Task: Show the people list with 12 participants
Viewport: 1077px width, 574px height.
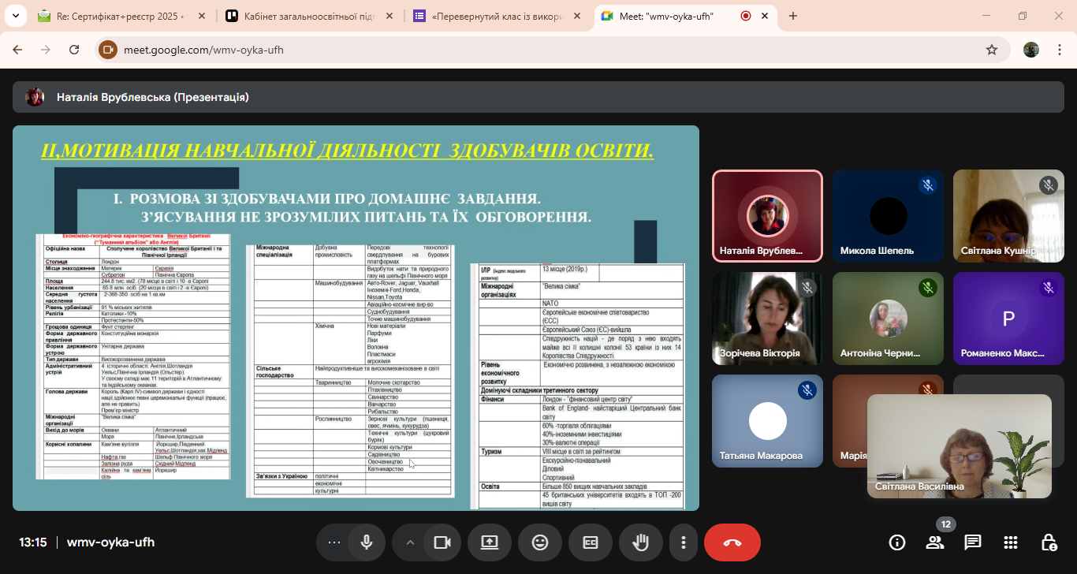Action: pyautogui.click(x=935, y=542)
